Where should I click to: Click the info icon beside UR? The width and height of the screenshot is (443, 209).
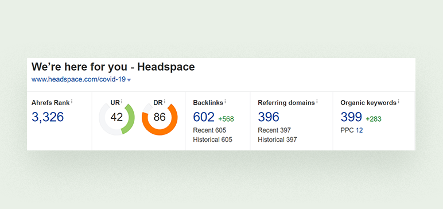click(122, 101)
